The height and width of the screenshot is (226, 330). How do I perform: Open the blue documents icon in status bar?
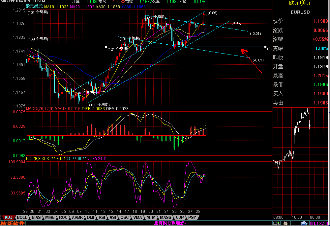(304, 223)
